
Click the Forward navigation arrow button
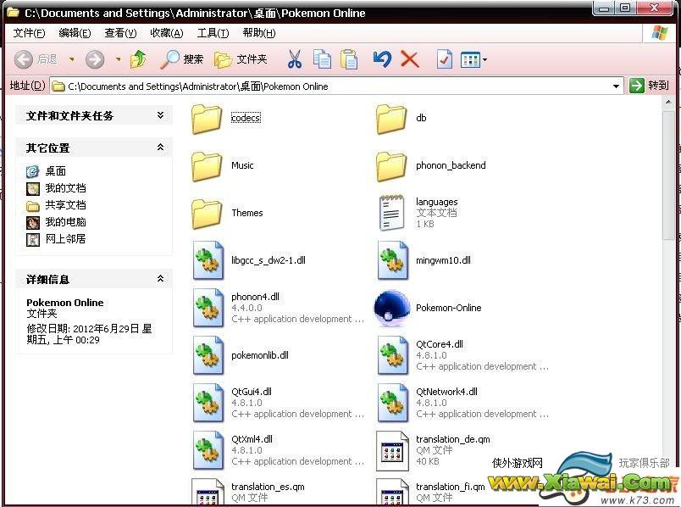(x=95, y=59)
